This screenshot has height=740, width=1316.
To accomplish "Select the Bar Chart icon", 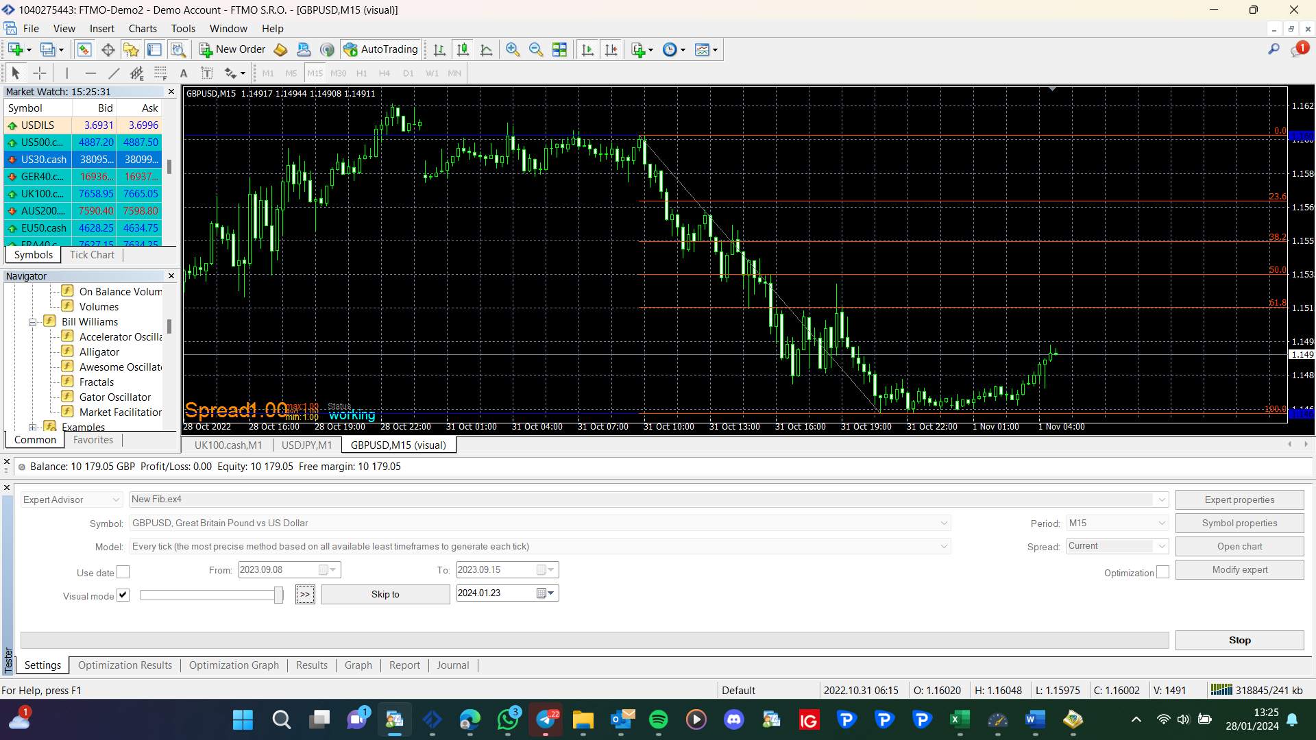I will tap(439, 49).
